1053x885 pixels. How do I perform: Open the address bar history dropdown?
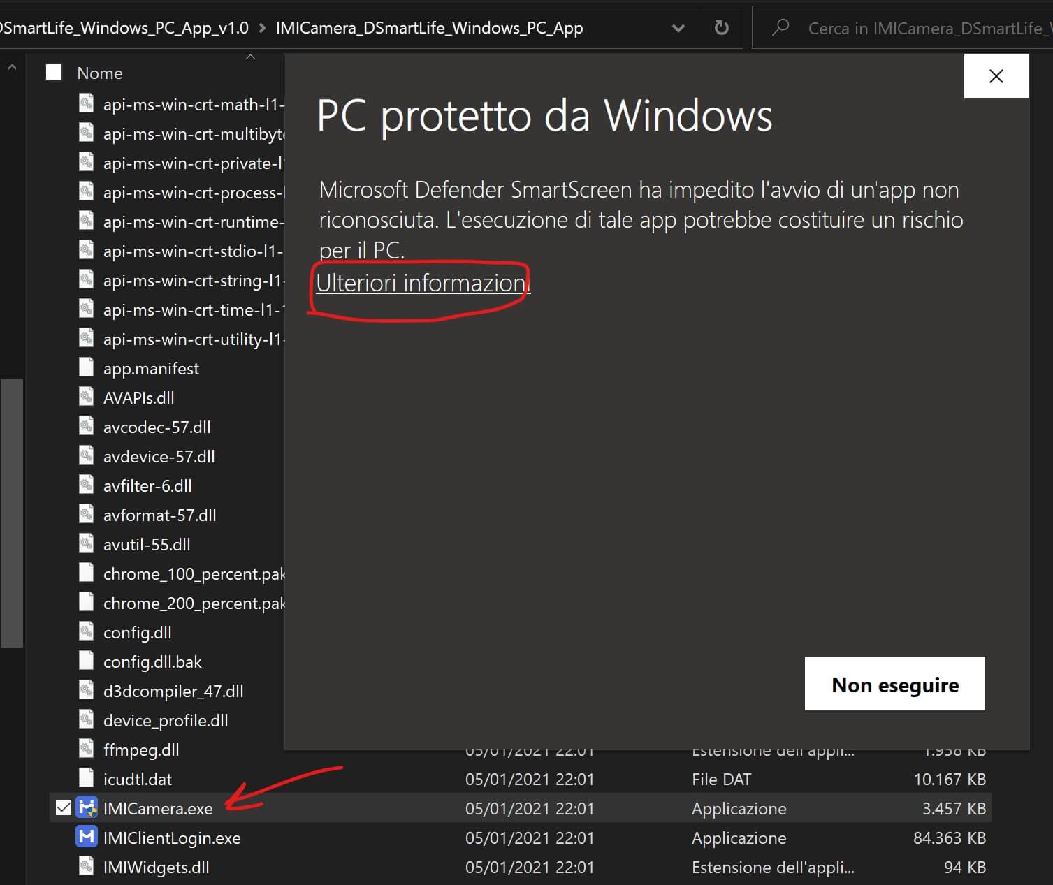click(678, 28)
